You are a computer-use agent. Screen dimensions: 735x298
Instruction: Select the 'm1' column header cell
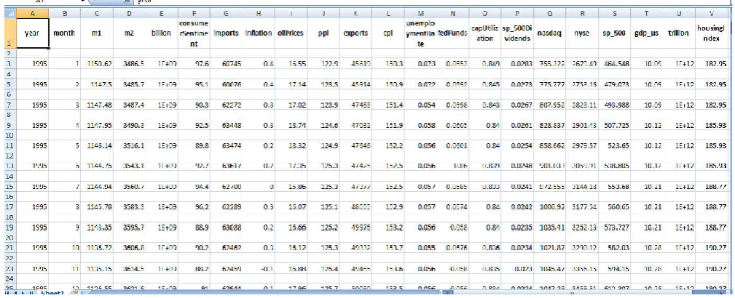point(97,33)
